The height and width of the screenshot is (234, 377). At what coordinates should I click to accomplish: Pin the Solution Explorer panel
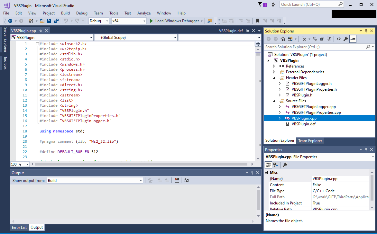[366, 31]
